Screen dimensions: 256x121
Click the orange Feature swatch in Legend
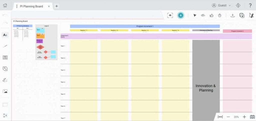click(x=40, y=36)
